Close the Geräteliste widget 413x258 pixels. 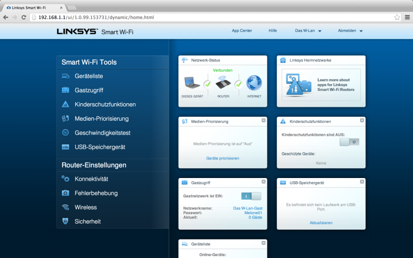tap(263, 243)
